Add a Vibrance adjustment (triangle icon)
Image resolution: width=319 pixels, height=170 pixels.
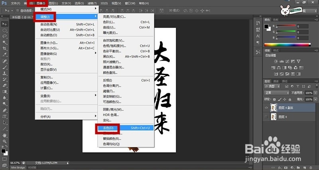pyautogui.click(x=298, y=61)
